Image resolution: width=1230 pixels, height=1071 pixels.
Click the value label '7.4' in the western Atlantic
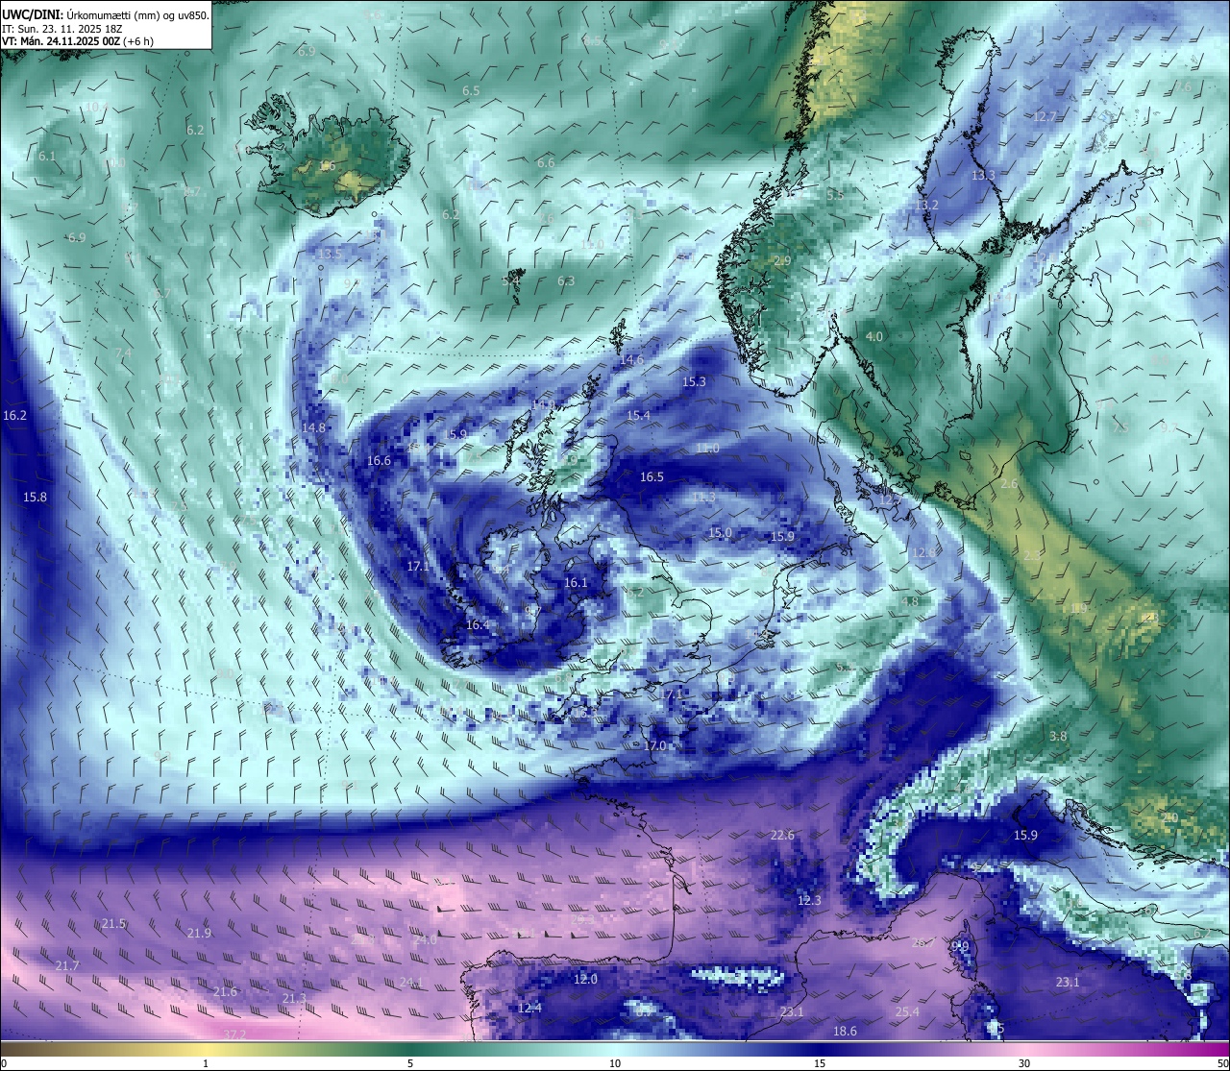point(123,353)
